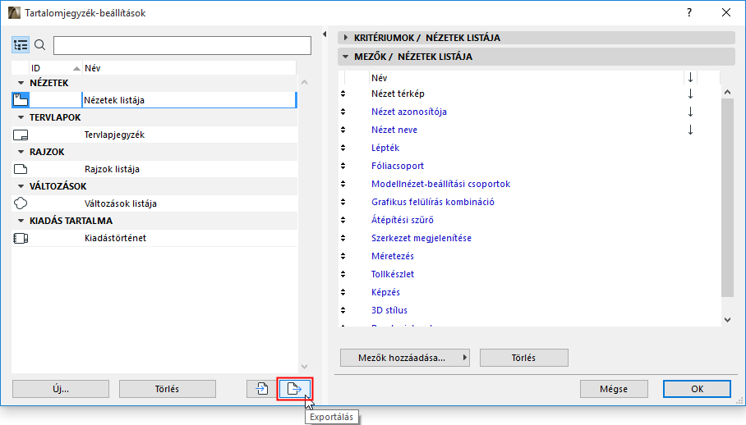This screenshot has width=746, height=425.
Task: Click the move handle of Nézet térkép
Action: pyautogui.click(x=343, y=94)
